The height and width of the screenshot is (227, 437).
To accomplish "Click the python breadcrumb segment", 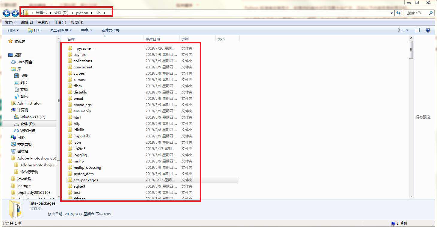I will pos(82,13).
